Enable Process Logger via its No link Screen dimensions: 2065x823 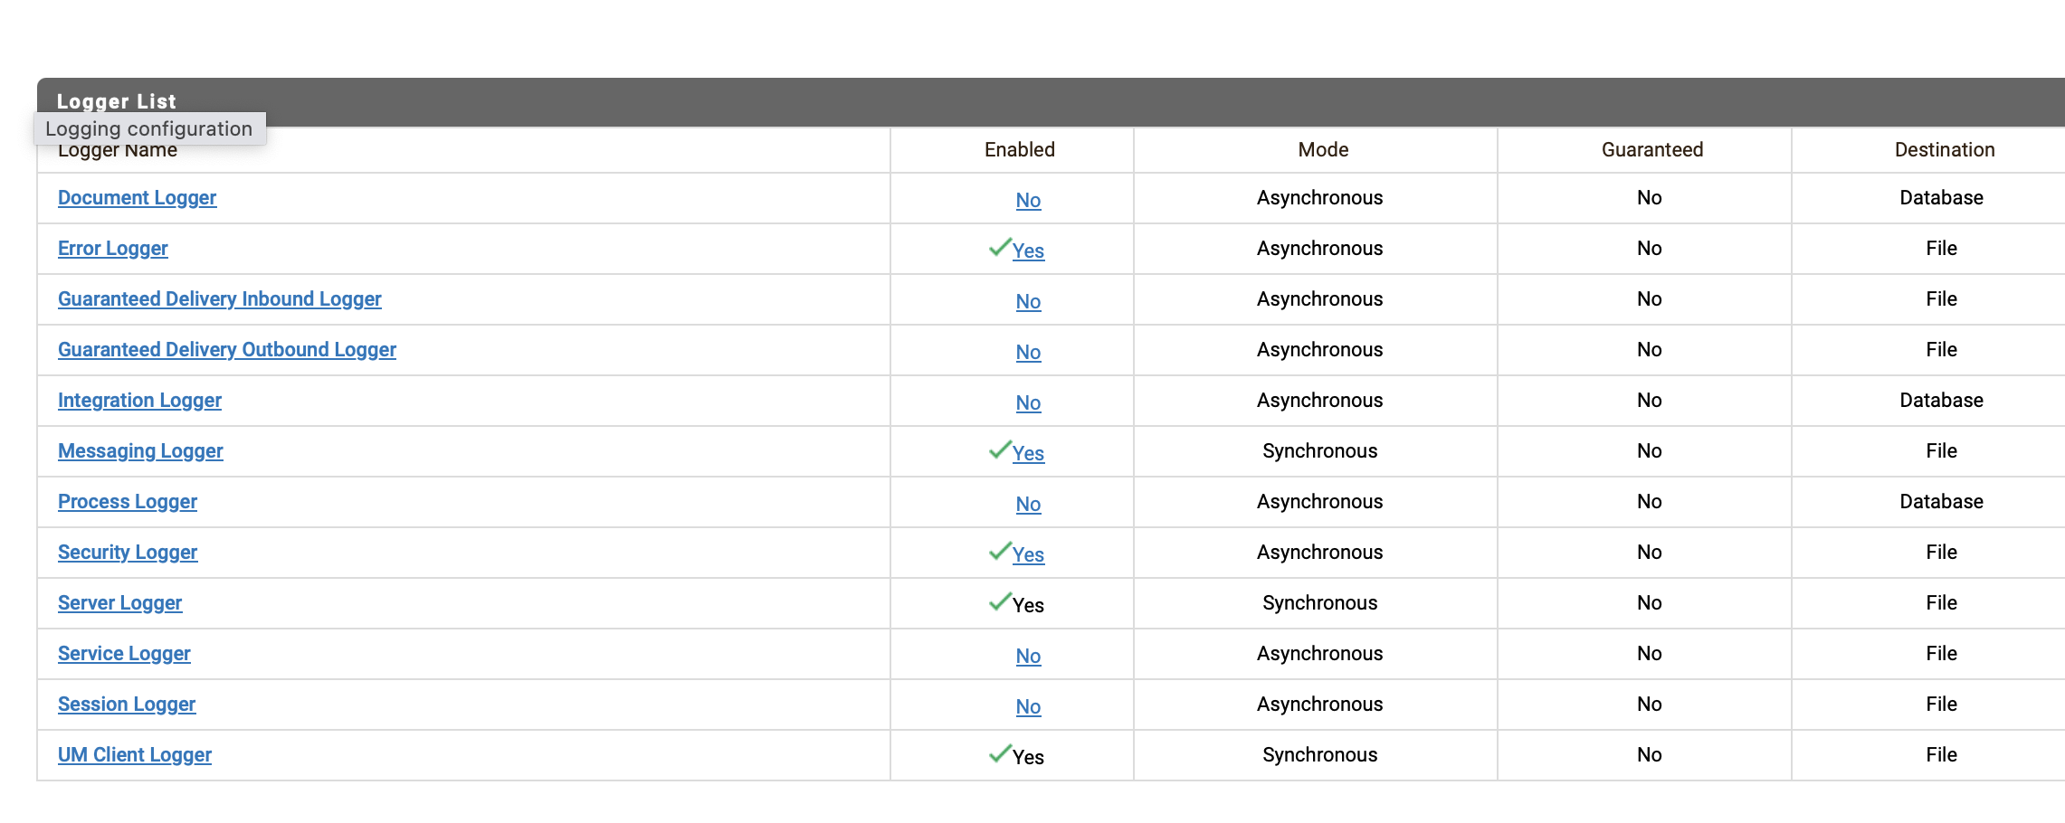[x=1028, y=504]
